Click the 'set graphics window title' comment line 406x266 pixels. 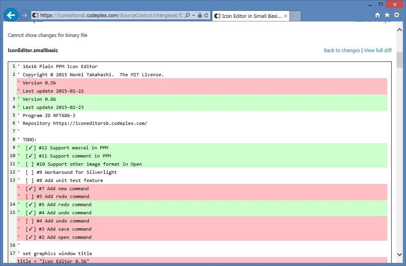[202, 253]
